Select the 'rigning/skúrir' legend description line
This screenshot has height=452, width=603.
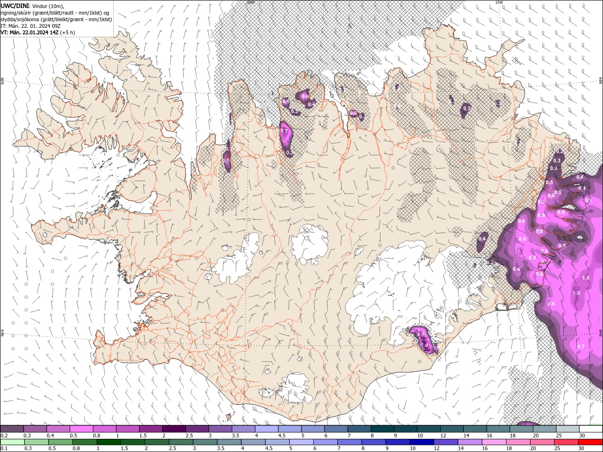(55, 13)
